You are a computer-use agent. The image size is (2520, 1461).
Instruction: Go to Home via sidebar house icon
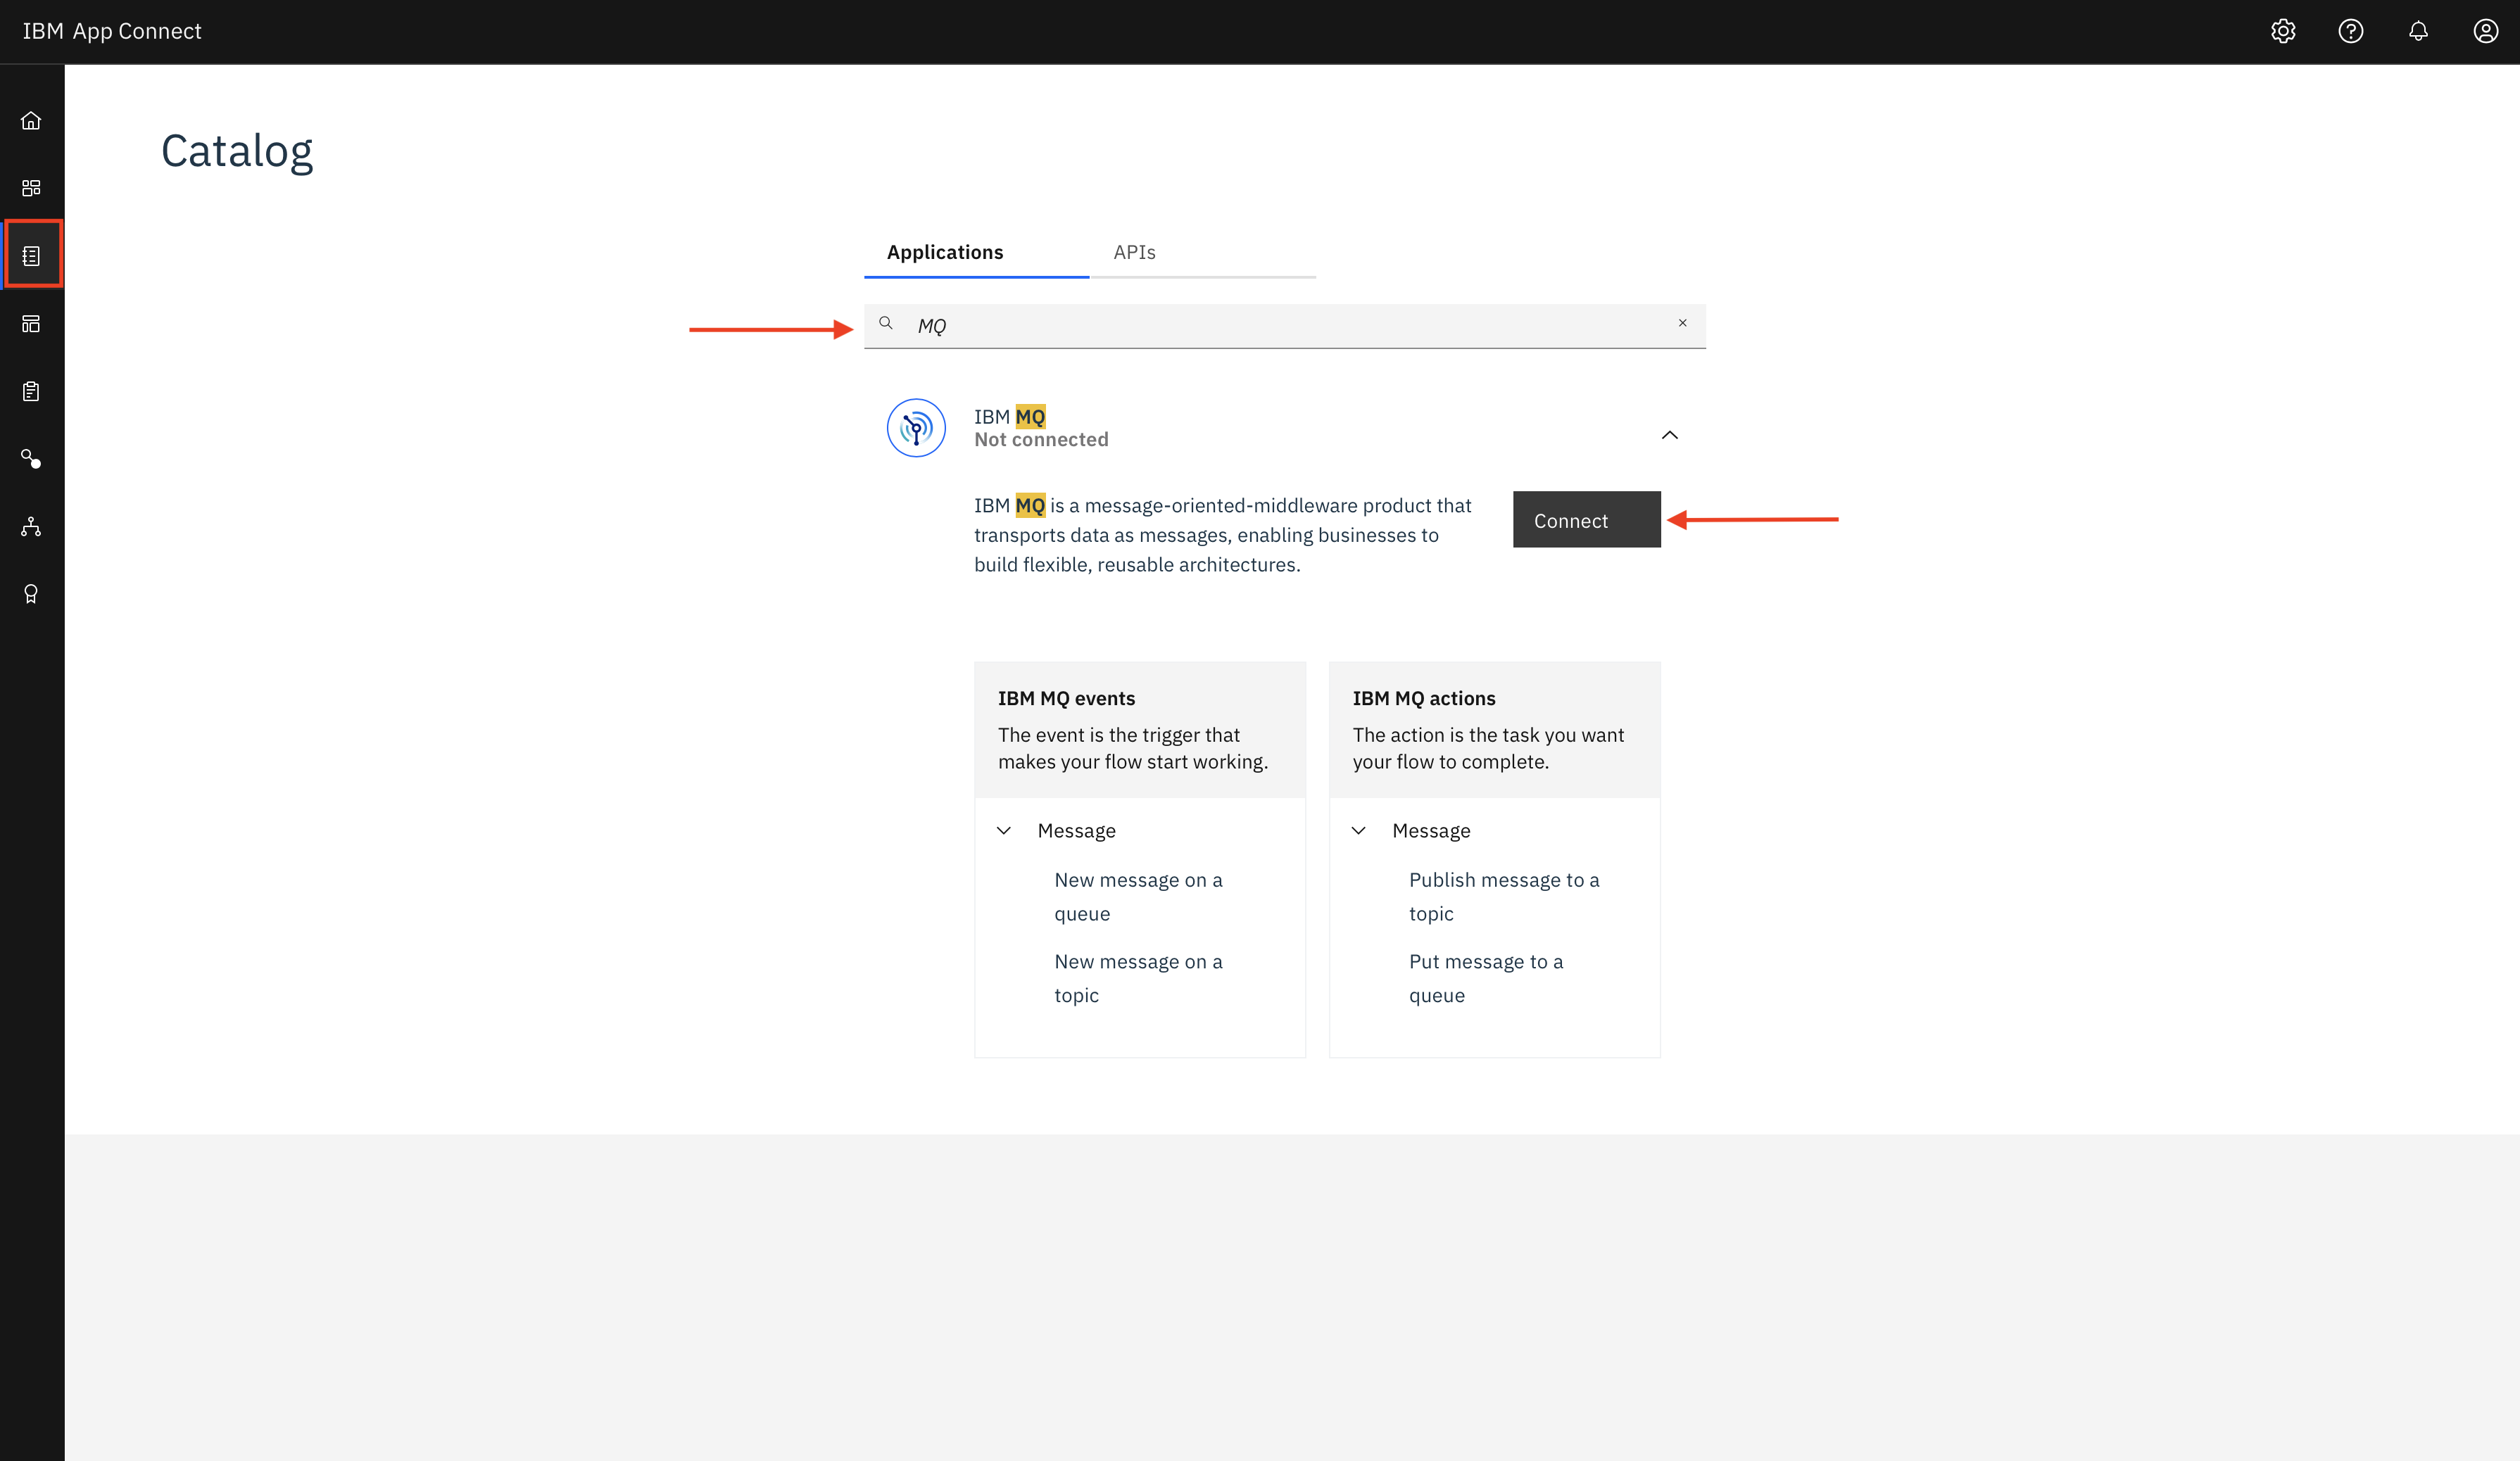[31, 120]
